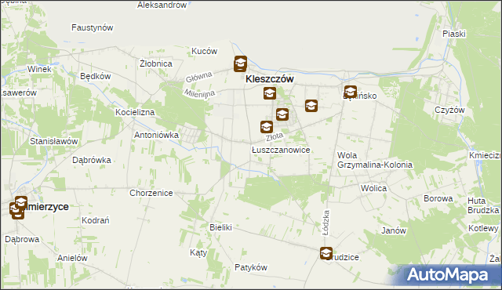
Task: Click the school icon north of Kleszczów
Action: (240, 63)
